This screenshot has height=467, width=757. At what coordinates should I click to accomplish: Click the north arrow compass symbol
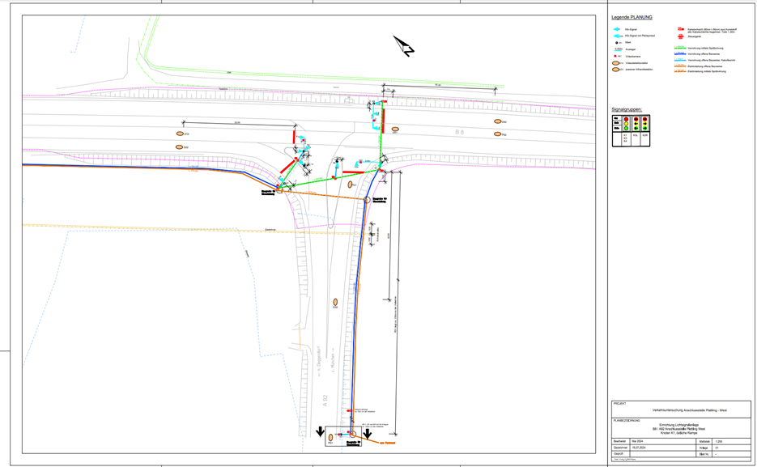point(404,46)
